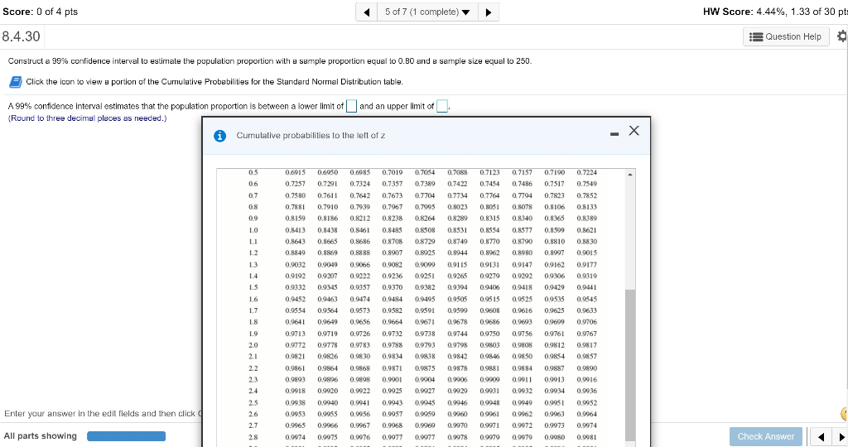Click the Check Answer button
This screenshot has height=447, width=848.
(x=766, y=436)
